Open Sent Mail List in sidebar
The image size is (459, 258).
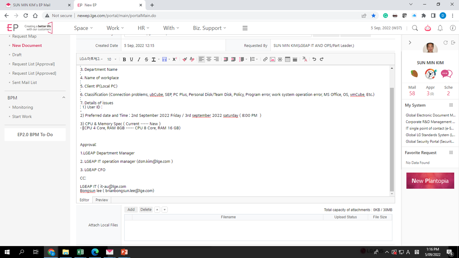point(25,82)
